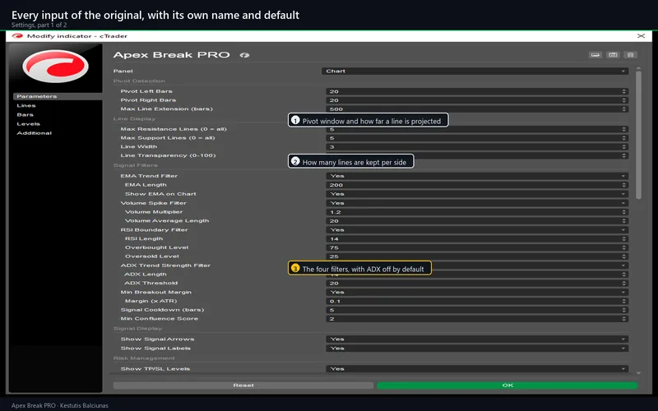Click the Margin (x ATR) field showing 0.1
This screenshot has height=411, width=658.
pyautogui.click(x=477, y=301)
